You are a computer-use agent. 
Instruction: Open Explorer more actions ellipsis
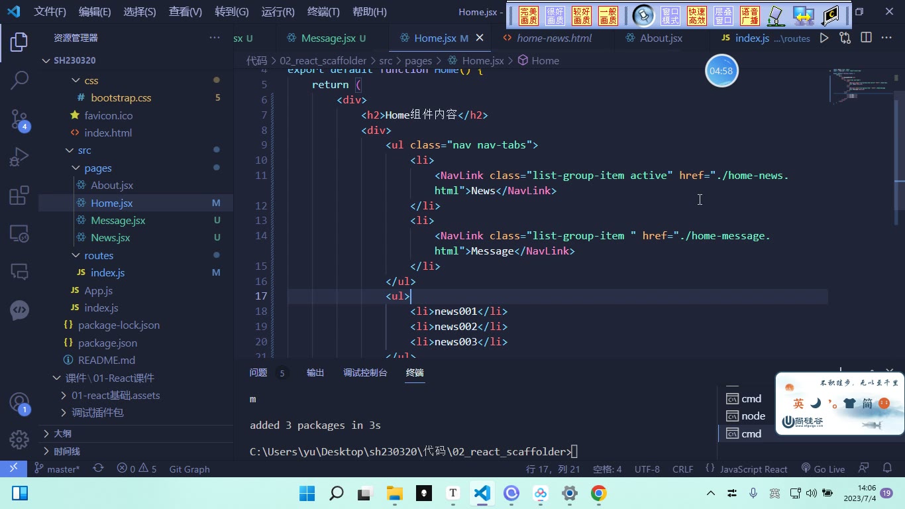tap(215, 38)
